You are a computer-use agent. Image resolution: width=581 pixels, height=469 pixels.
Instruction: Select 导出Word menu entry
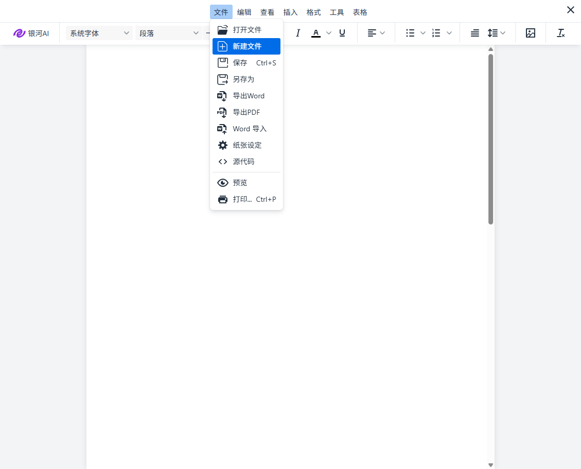(x=247, y=96)
